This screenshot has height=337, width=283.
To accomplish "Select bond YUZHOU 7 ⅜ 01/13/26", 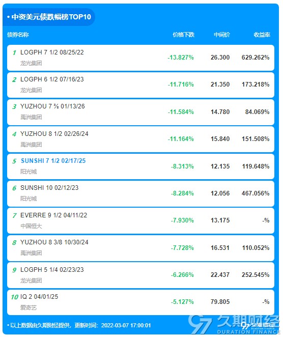I will coord(52,106).
